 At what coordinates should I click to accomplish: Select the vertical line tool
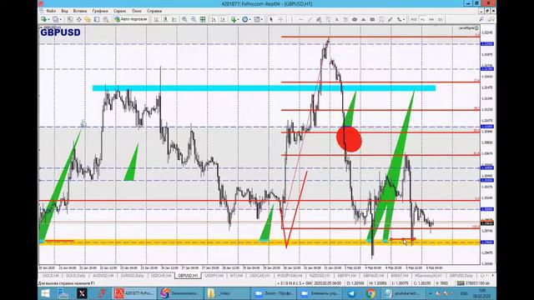[292, 19]
